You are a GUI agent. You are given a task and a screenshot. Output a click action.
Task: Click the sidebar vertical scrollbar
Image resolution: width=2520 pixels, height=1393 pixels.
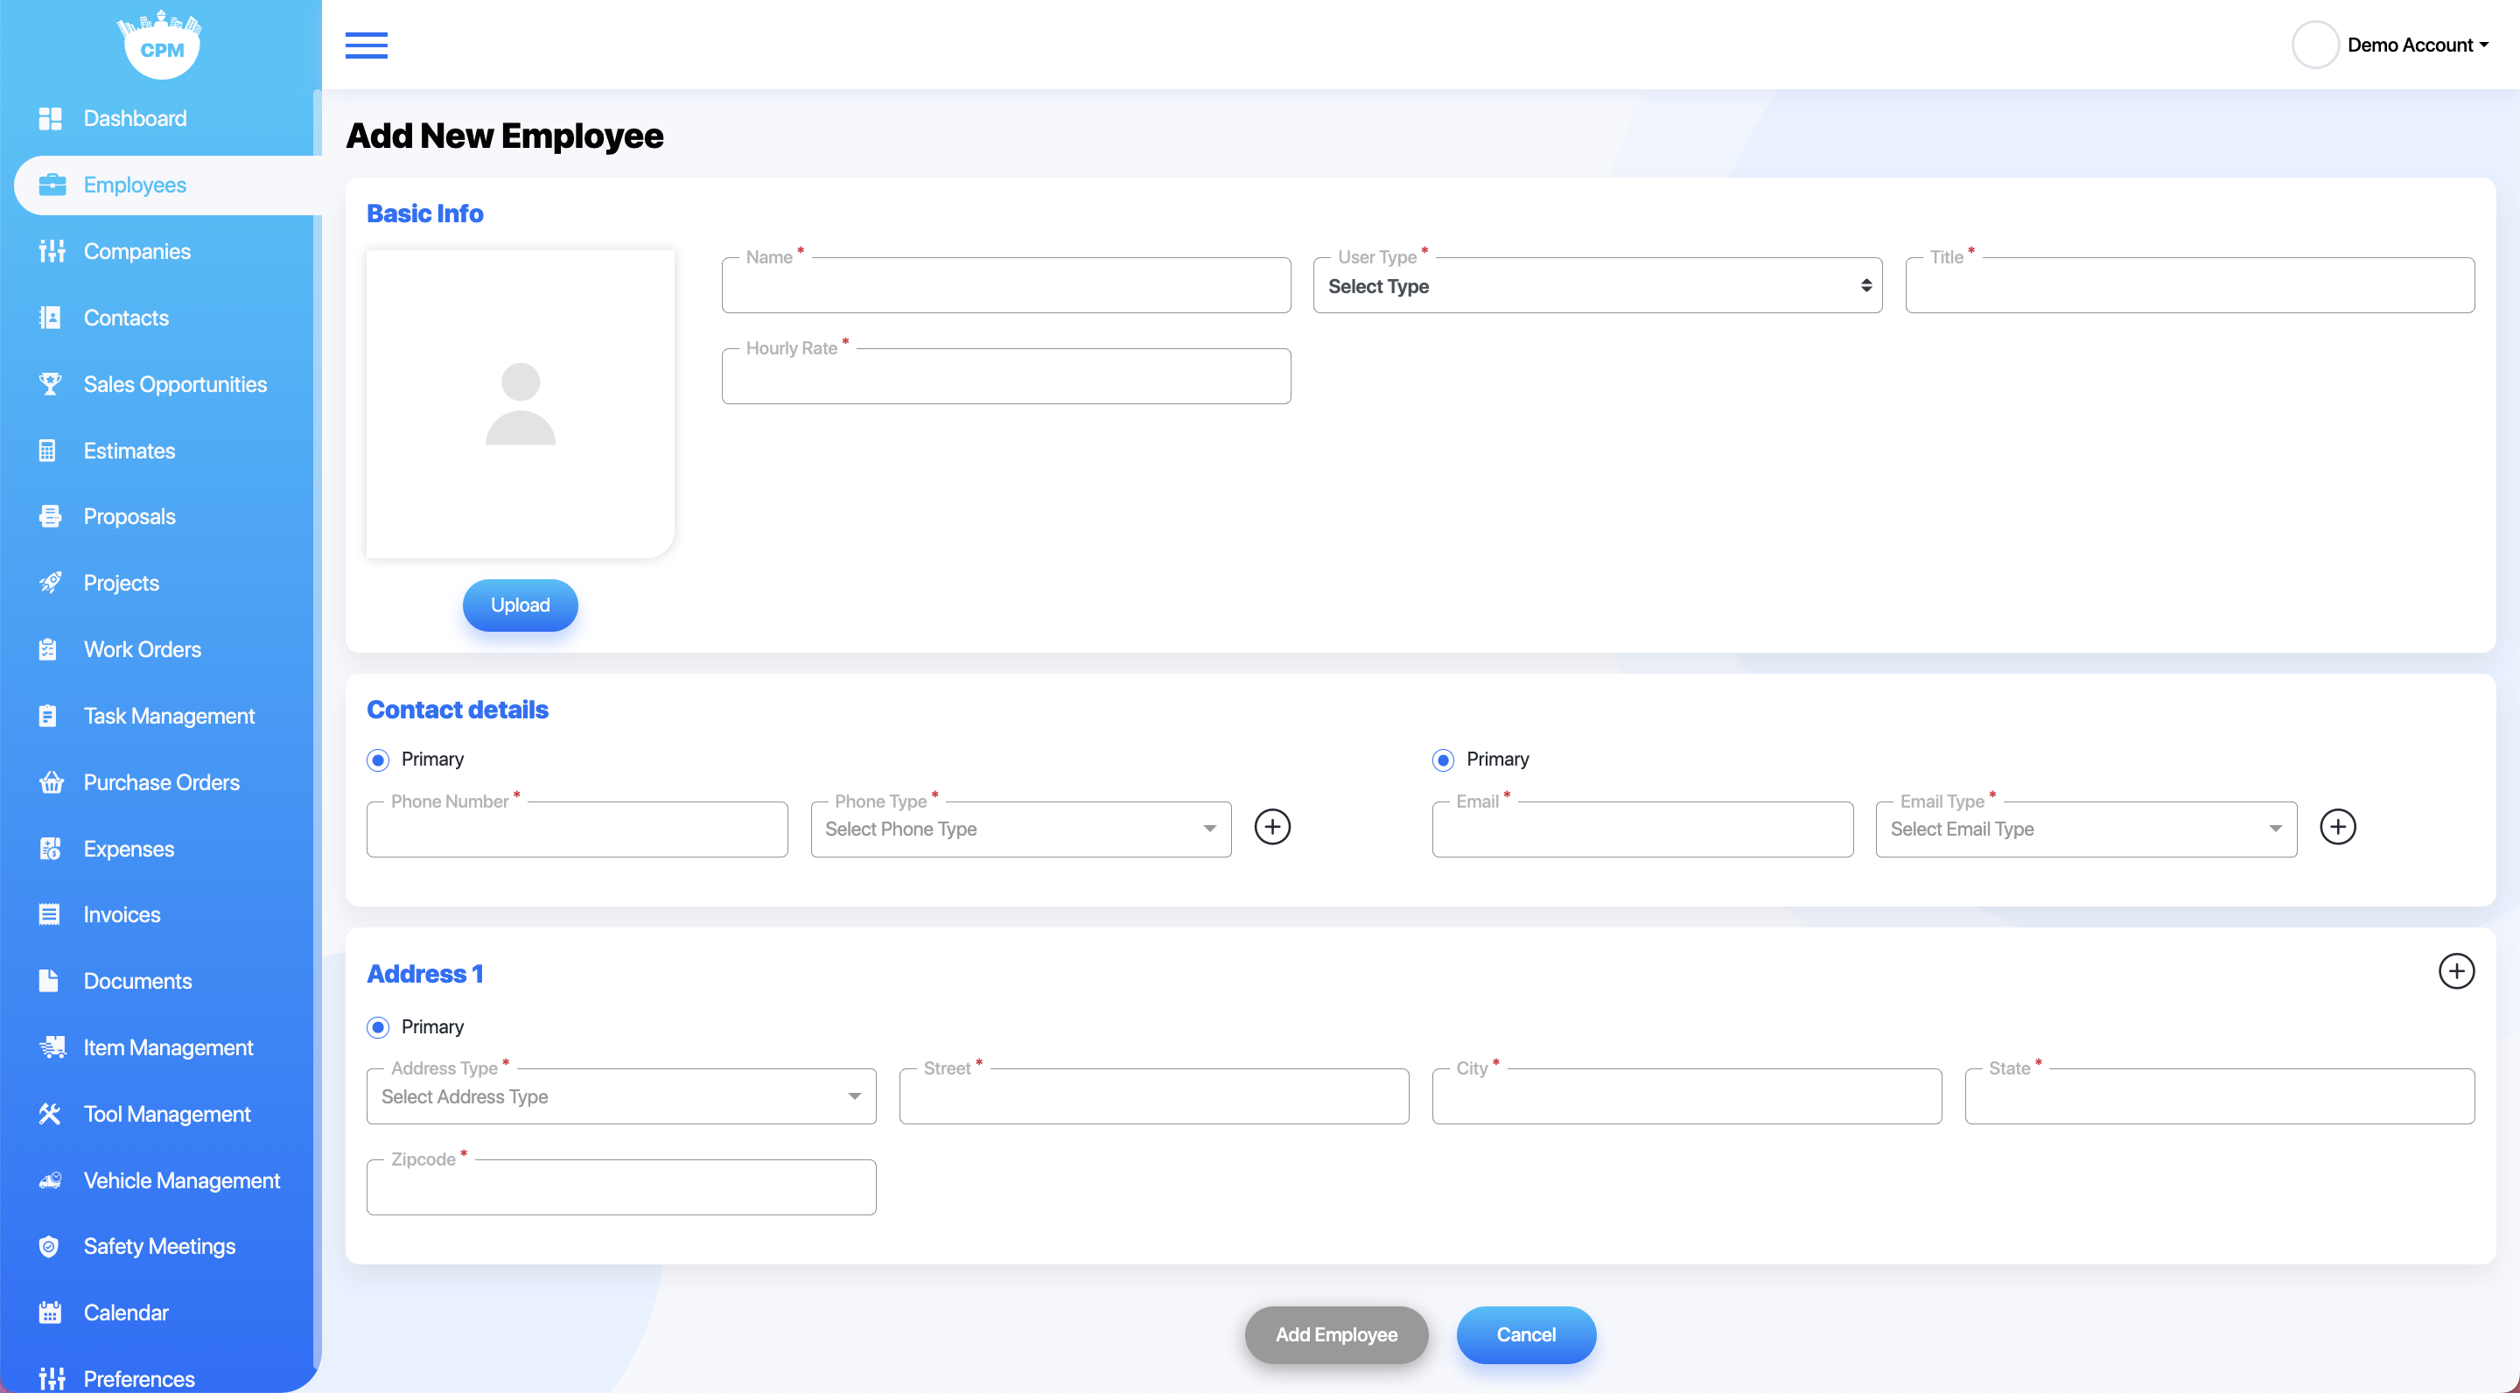click(x=317, y=729)
